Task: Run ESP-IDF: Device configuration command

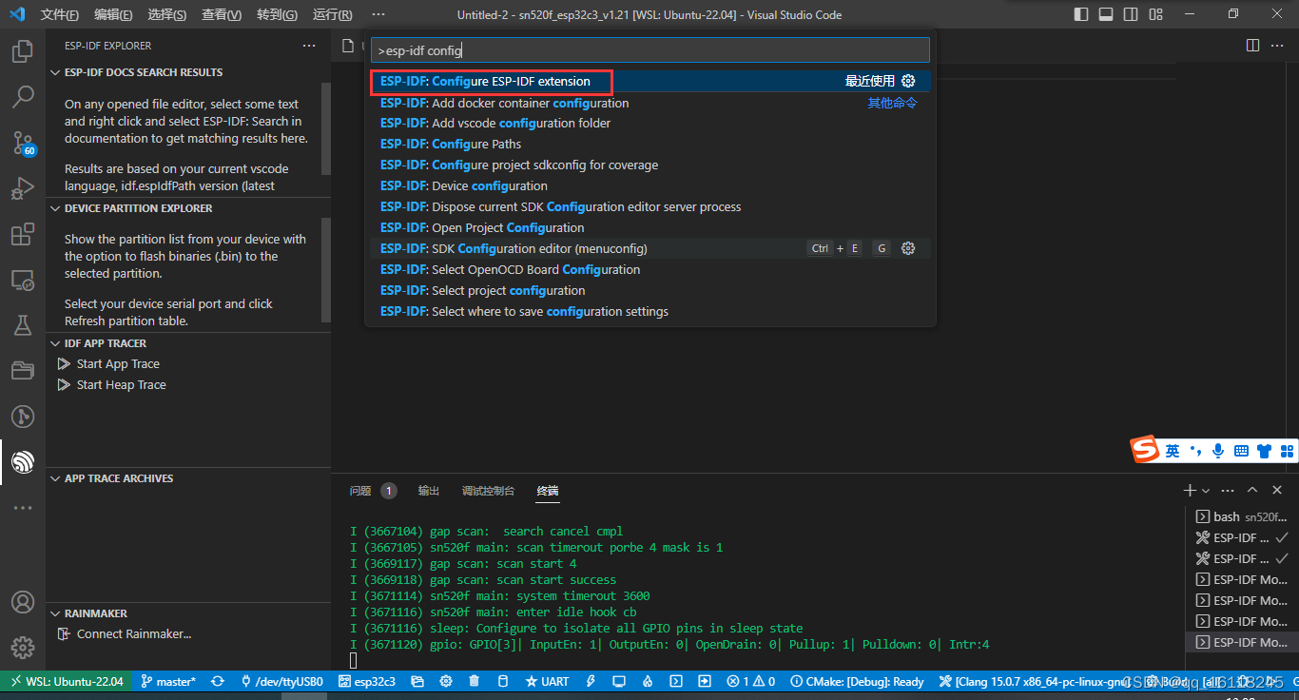Action: (x=650, y=185)
